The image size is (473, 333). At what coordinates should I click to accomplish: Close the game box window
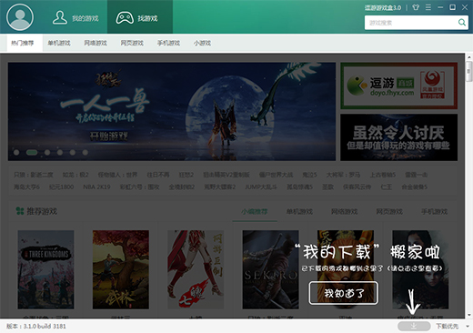[x=465, y=7]
